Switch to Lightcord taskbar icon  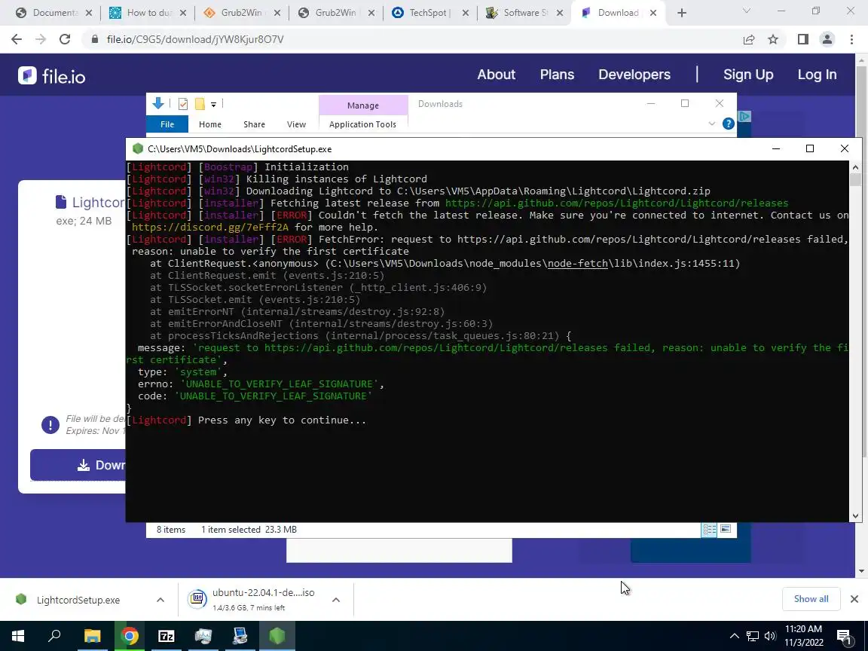click(277, 636)
